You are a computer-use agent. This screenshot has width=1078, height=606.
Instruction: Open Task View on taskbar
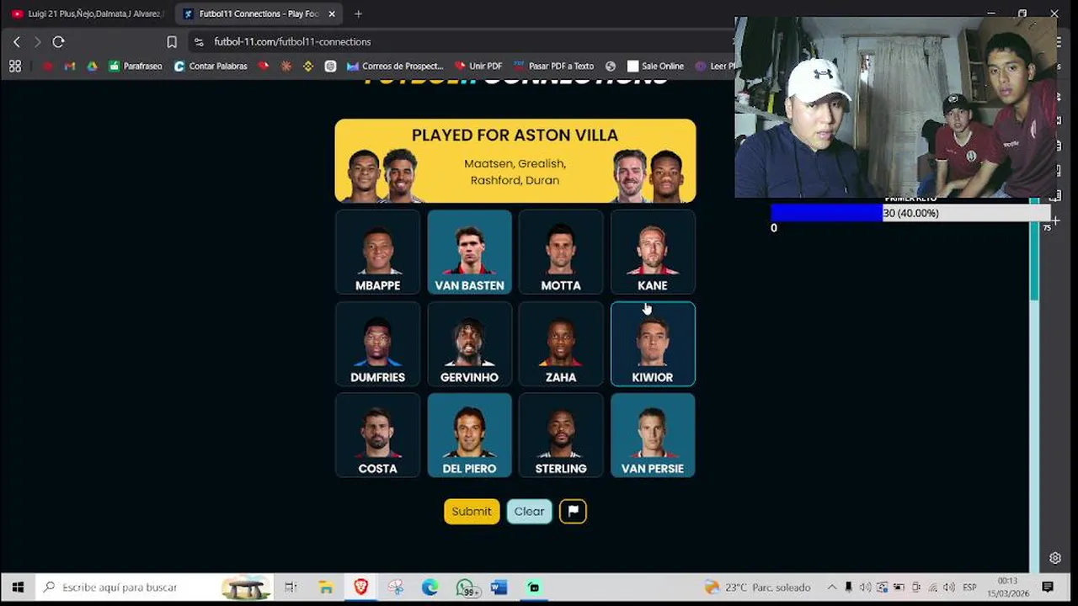[291, 587]
